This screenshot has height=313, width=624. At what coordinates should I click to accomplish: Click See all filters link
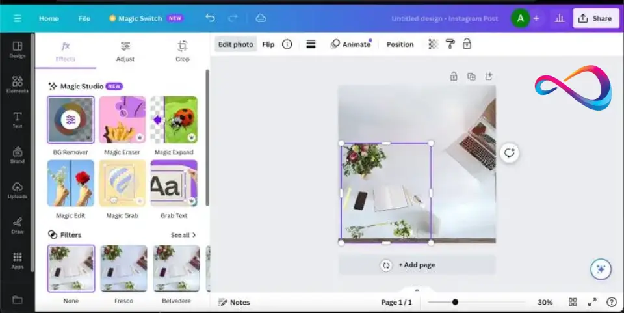coord(183,235)
